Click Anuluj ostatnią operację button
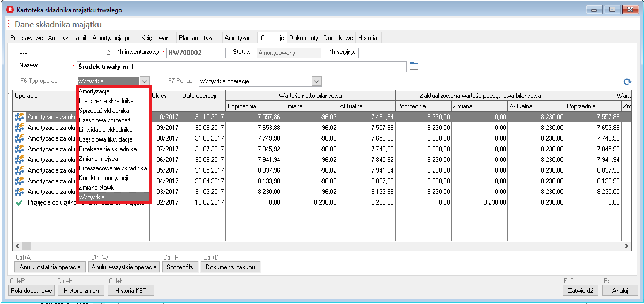 [x=50, y=267]
